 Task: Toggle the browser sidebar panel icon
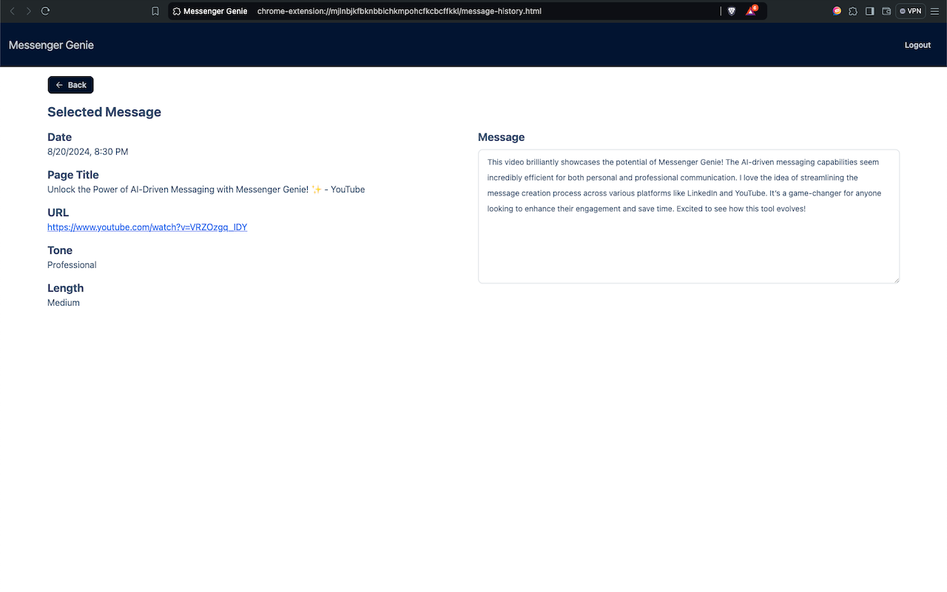point(870,11)
